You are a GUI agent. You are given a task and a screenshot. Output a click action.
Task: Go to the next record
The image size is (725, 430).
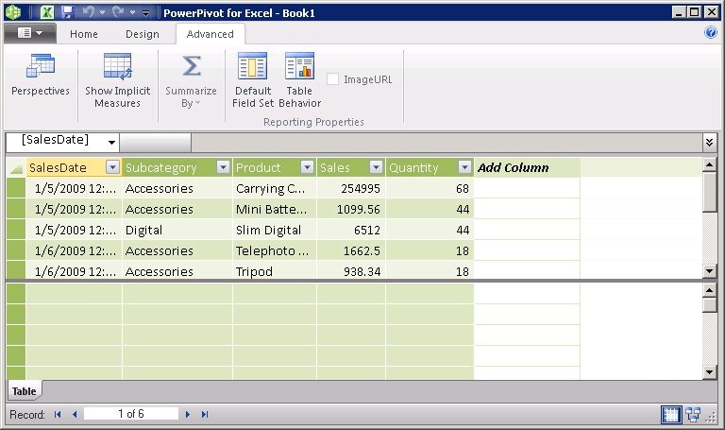point(188,414)
